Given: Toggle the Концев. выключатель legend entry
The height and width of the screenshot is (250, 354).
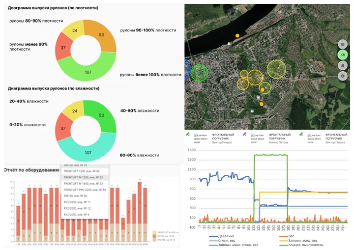Looking at the screenshot, I should 306,245.
